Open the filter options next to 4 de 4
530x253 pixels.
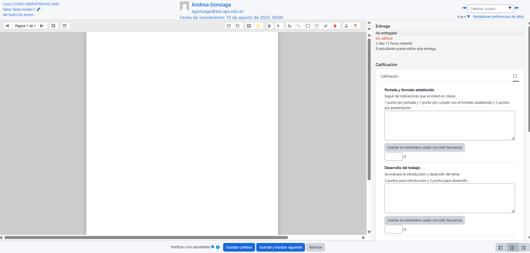(x=468, y=17)
